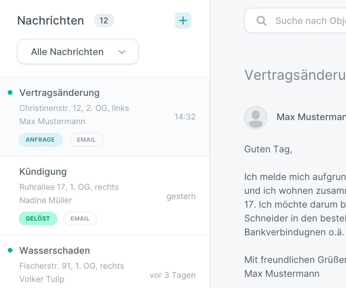This screenshot has width=346, height=288.
Task: Click the Nachrichten heading
Action: coord(50,21)
